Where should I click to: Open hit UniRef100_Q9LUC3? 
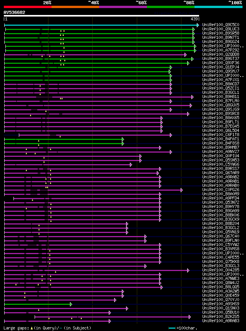click(x=221, y=29)
